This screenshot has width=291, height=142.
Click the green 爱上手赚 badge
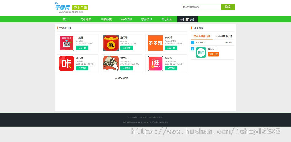tap(80, 8)
